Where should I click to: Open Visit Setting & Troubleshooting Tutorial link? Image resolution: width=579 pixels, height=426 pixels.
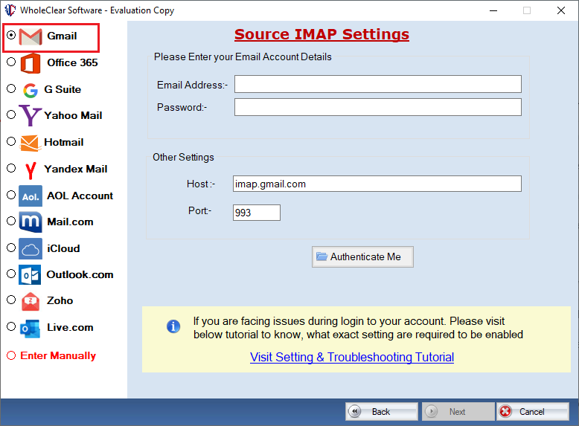click(x=352, y=357)
